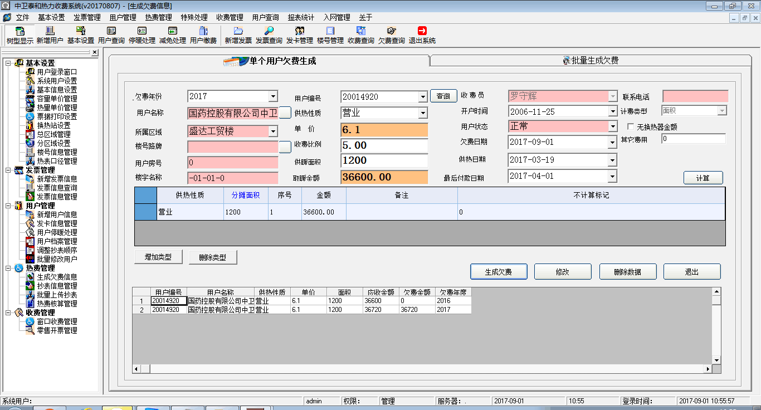Open the 欠费年份 dropdown

coord(272,96)
